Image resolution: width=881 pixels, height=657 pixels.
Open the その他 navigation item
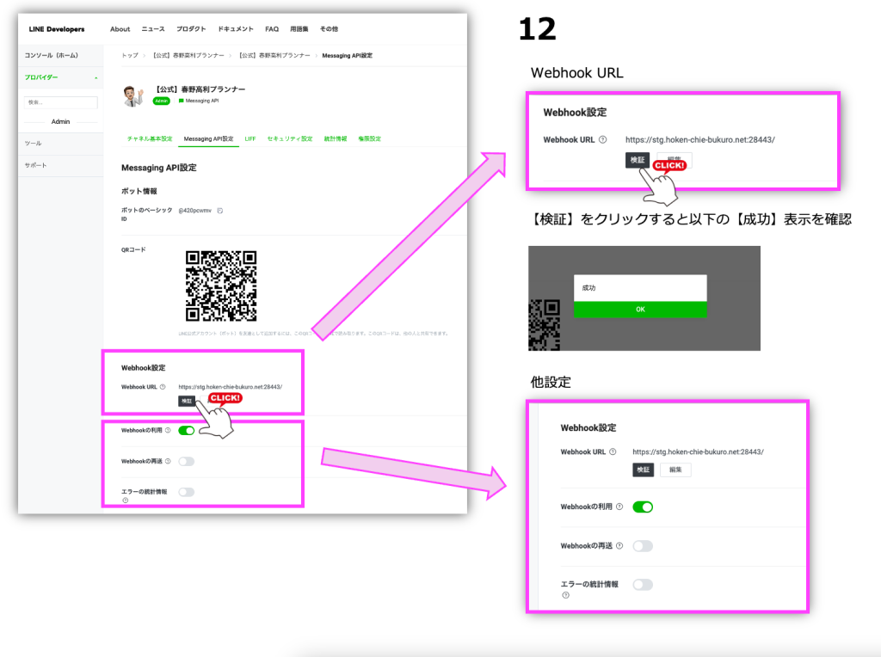click(x=329, y=29)
